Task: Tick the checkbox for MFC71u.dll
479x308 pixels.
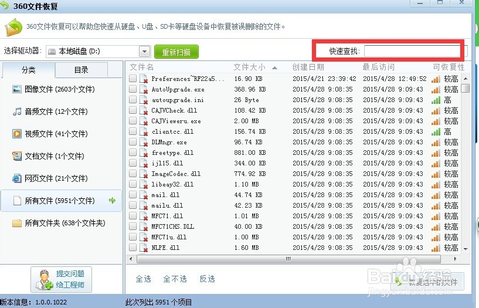Action: [x=133, y=237]
